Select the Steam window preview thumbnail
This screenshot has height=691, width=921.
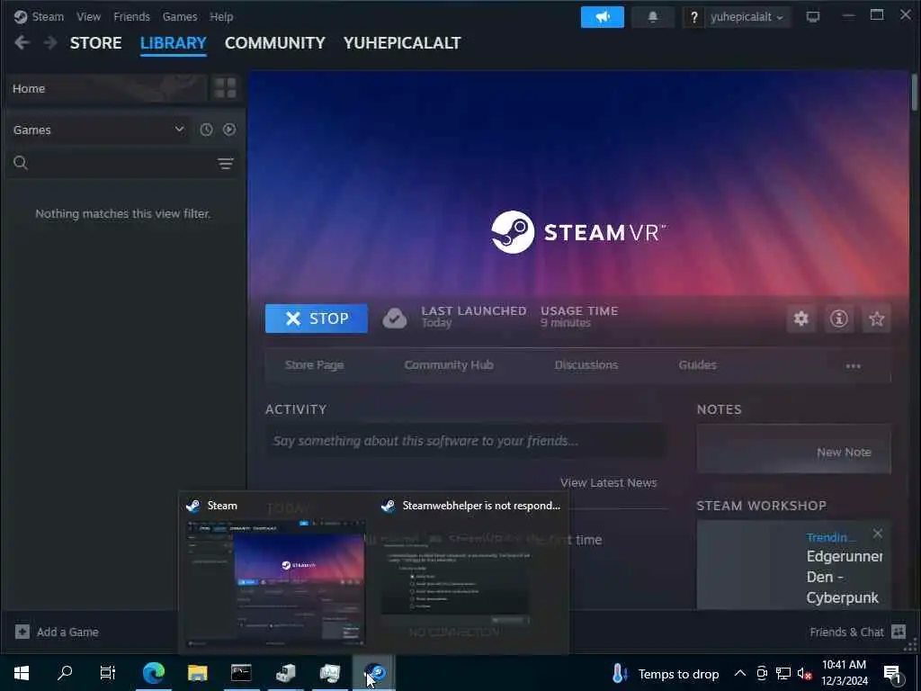275,583
